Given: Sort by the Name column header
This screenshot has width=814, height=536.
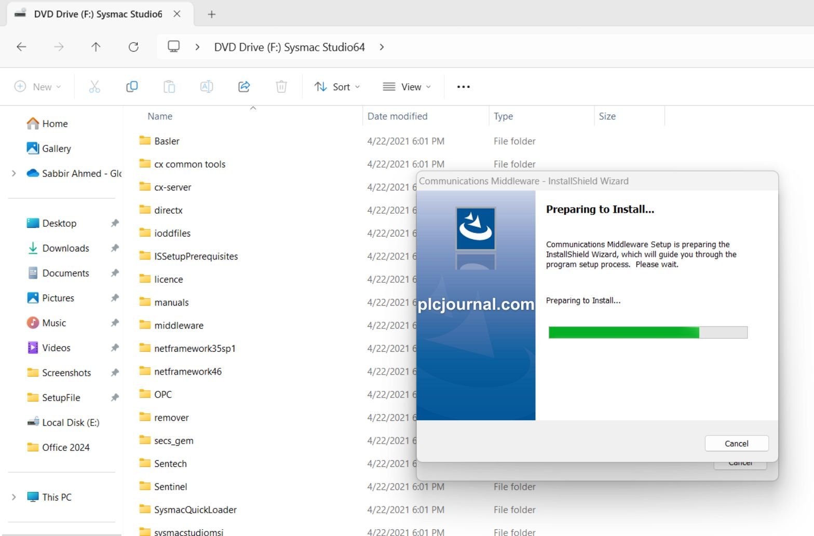Looking at the screenshot, I should pos(160,116).
